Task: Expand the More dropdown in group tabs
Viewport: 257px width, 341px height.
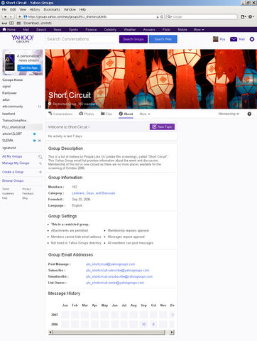Action: coord(145,114)
